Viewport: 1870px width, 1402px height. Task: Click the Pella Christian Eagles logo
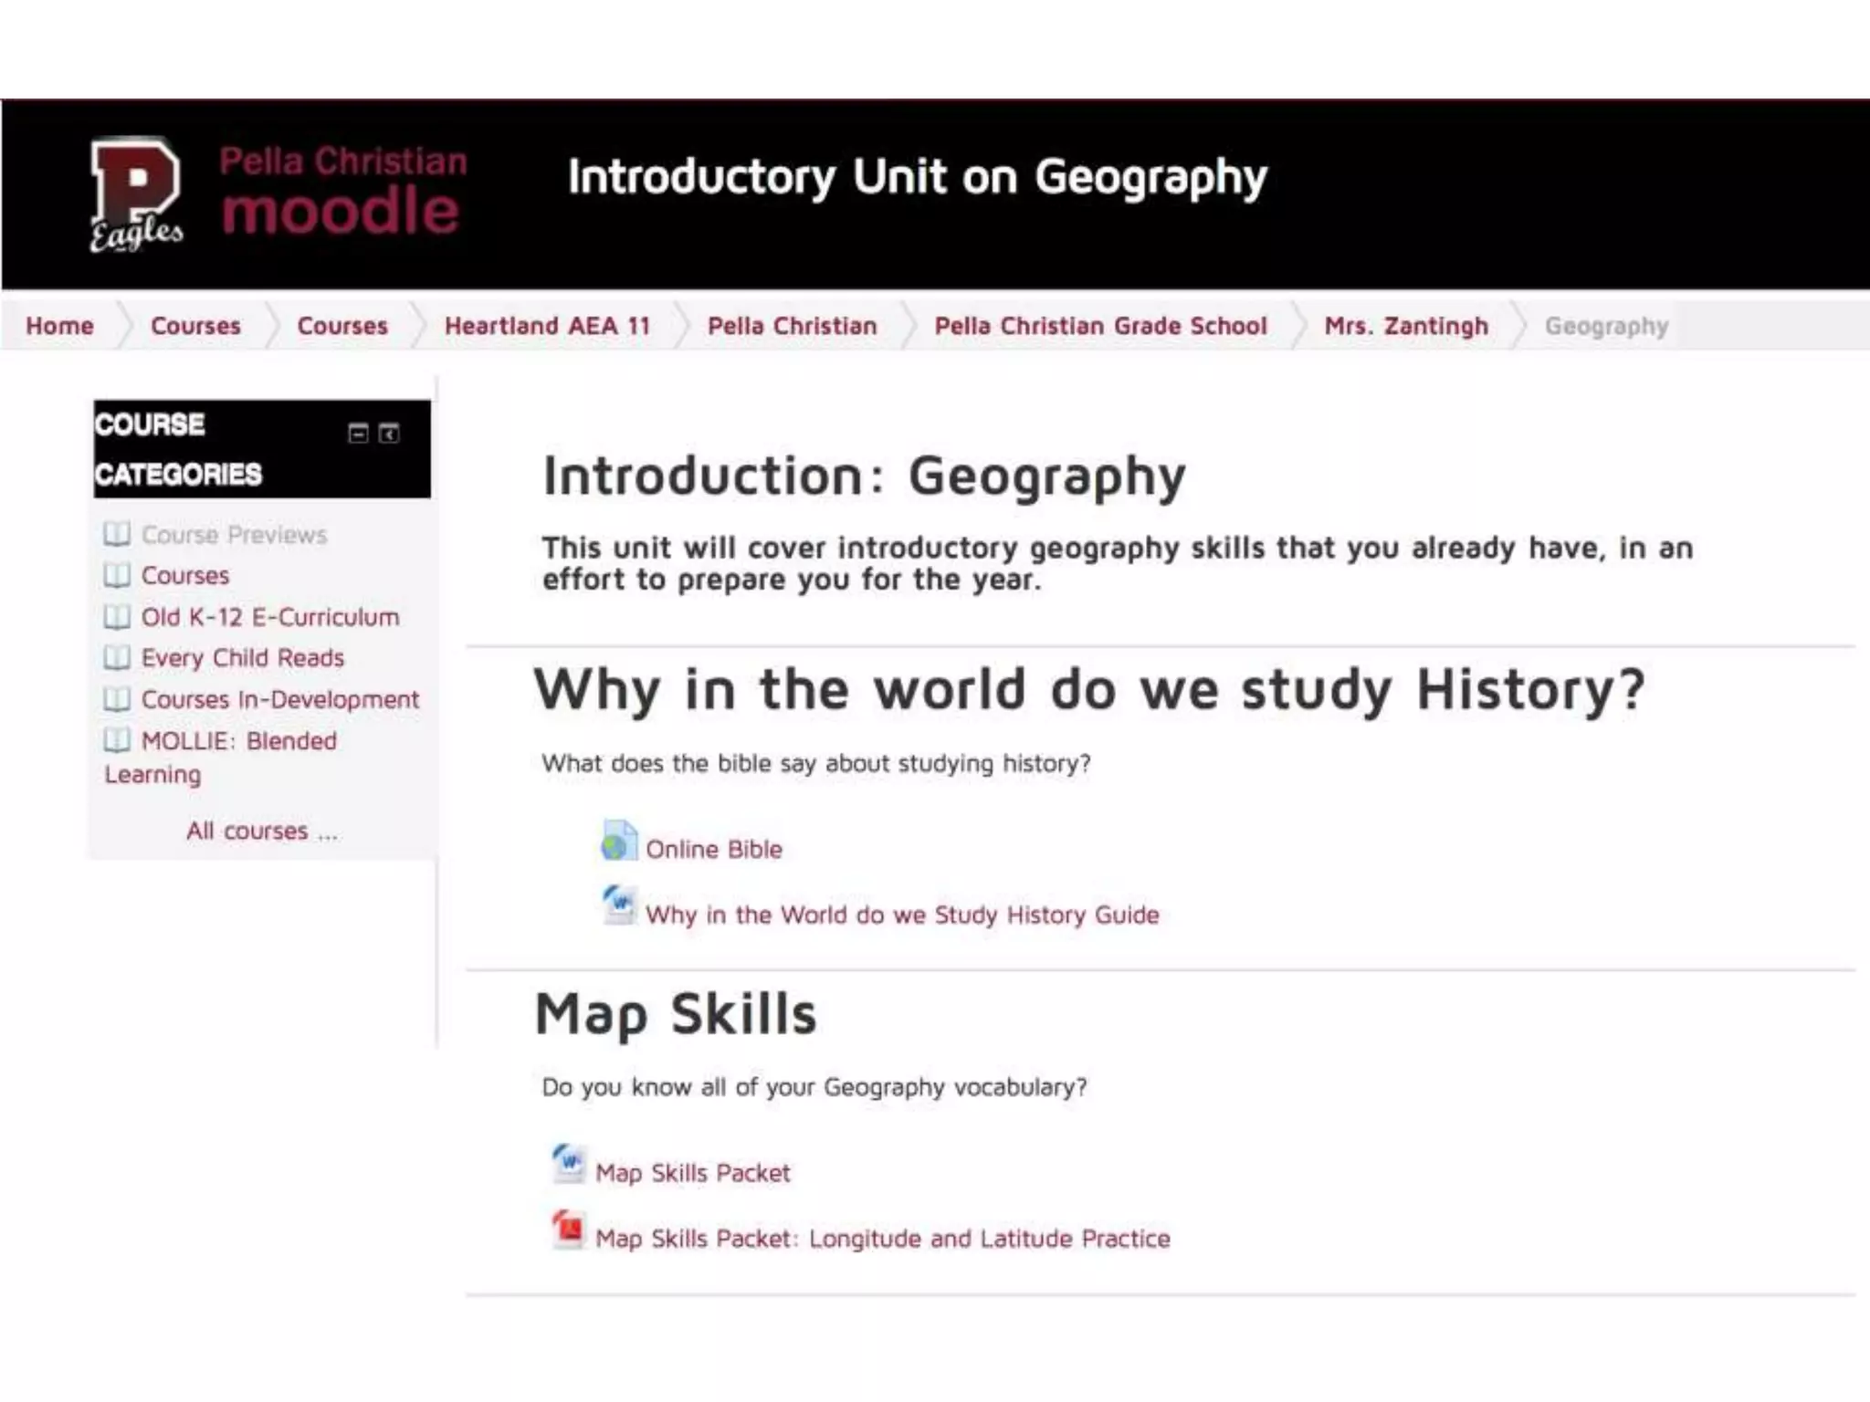click(136, 194)
